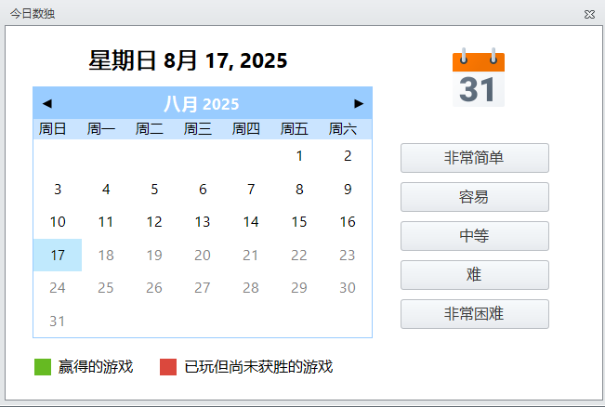Select the 非常困难 difficulty button
Image resolution: width=605 pixels, height=407 pixels.
point(474,314)
